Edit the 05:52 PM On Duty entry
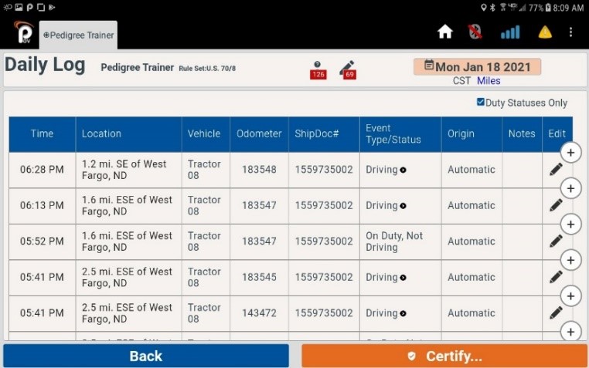The height and width of the screenshot is (368, 589). 556,241
